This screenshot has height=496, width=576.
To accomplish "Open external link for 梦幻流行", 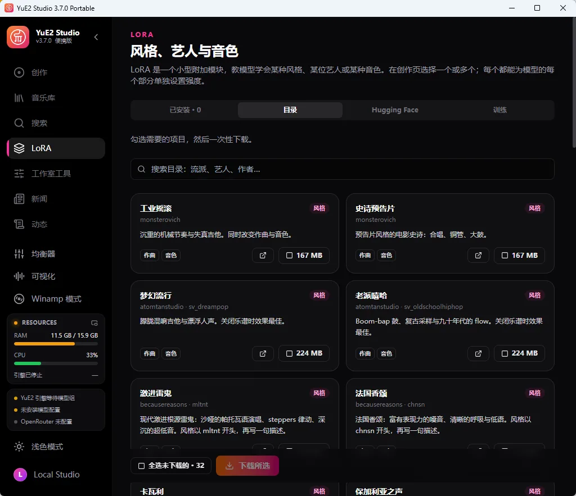I will 263,353.
